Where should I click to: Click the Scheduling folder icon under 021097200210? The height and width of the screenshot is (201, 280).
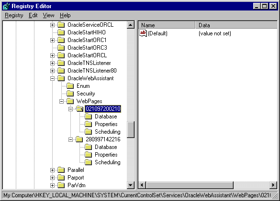pos(89,132)
